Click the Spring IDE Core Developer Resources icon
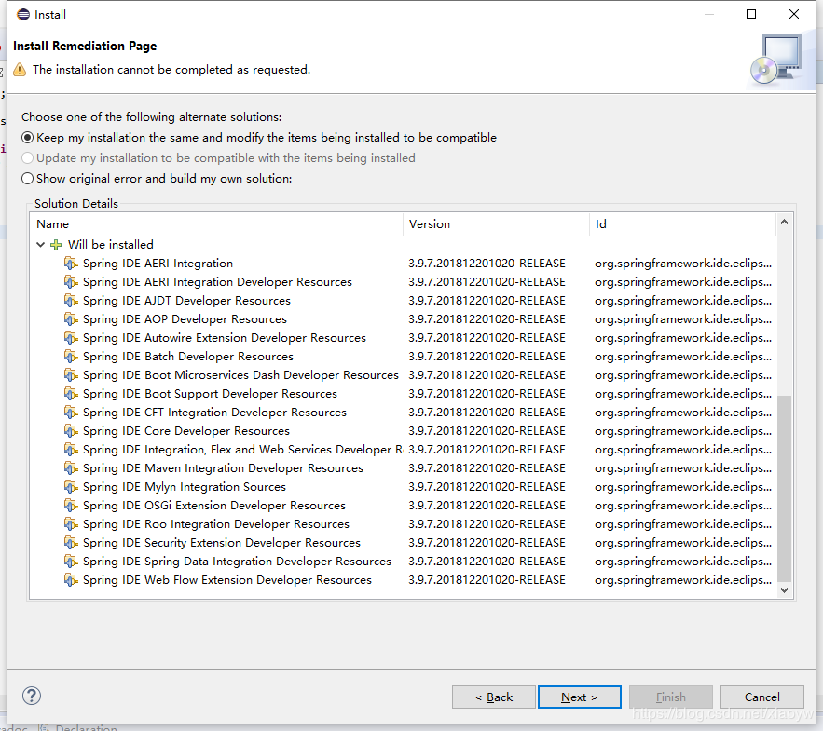 (71, 431)
